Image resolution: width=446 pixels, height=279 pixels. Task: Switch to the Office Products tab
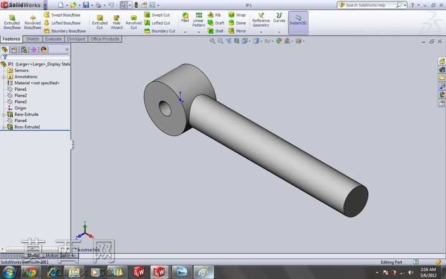pos(105,39)
